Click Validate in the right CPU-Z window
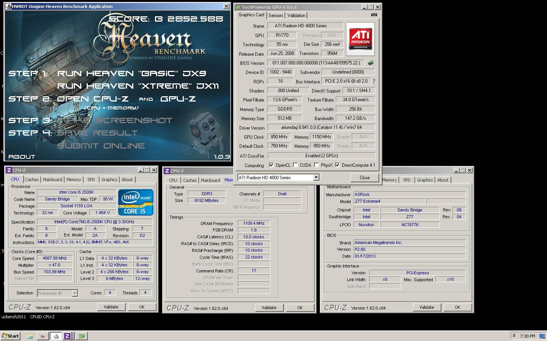Image resolution: width=547 pixels, height=341 pixels. [x=427, y=307]
